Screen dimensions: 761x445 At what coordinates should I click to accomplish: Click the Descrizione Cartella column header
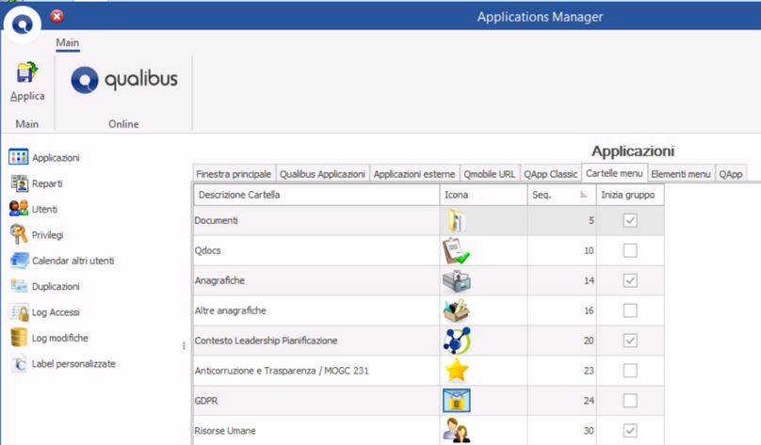point(316,195)
